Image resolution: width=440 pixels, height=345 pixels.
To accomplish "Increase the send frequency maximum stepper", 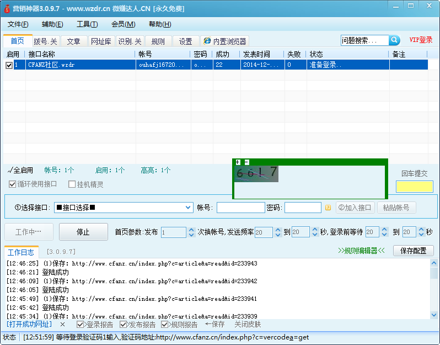I will [315, 230].
